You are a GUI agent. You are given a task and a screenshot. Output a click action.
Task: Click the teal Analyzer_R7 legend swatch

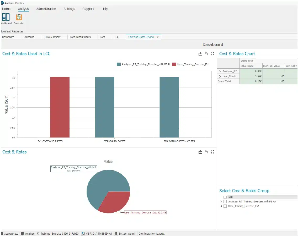pos(119,64)
